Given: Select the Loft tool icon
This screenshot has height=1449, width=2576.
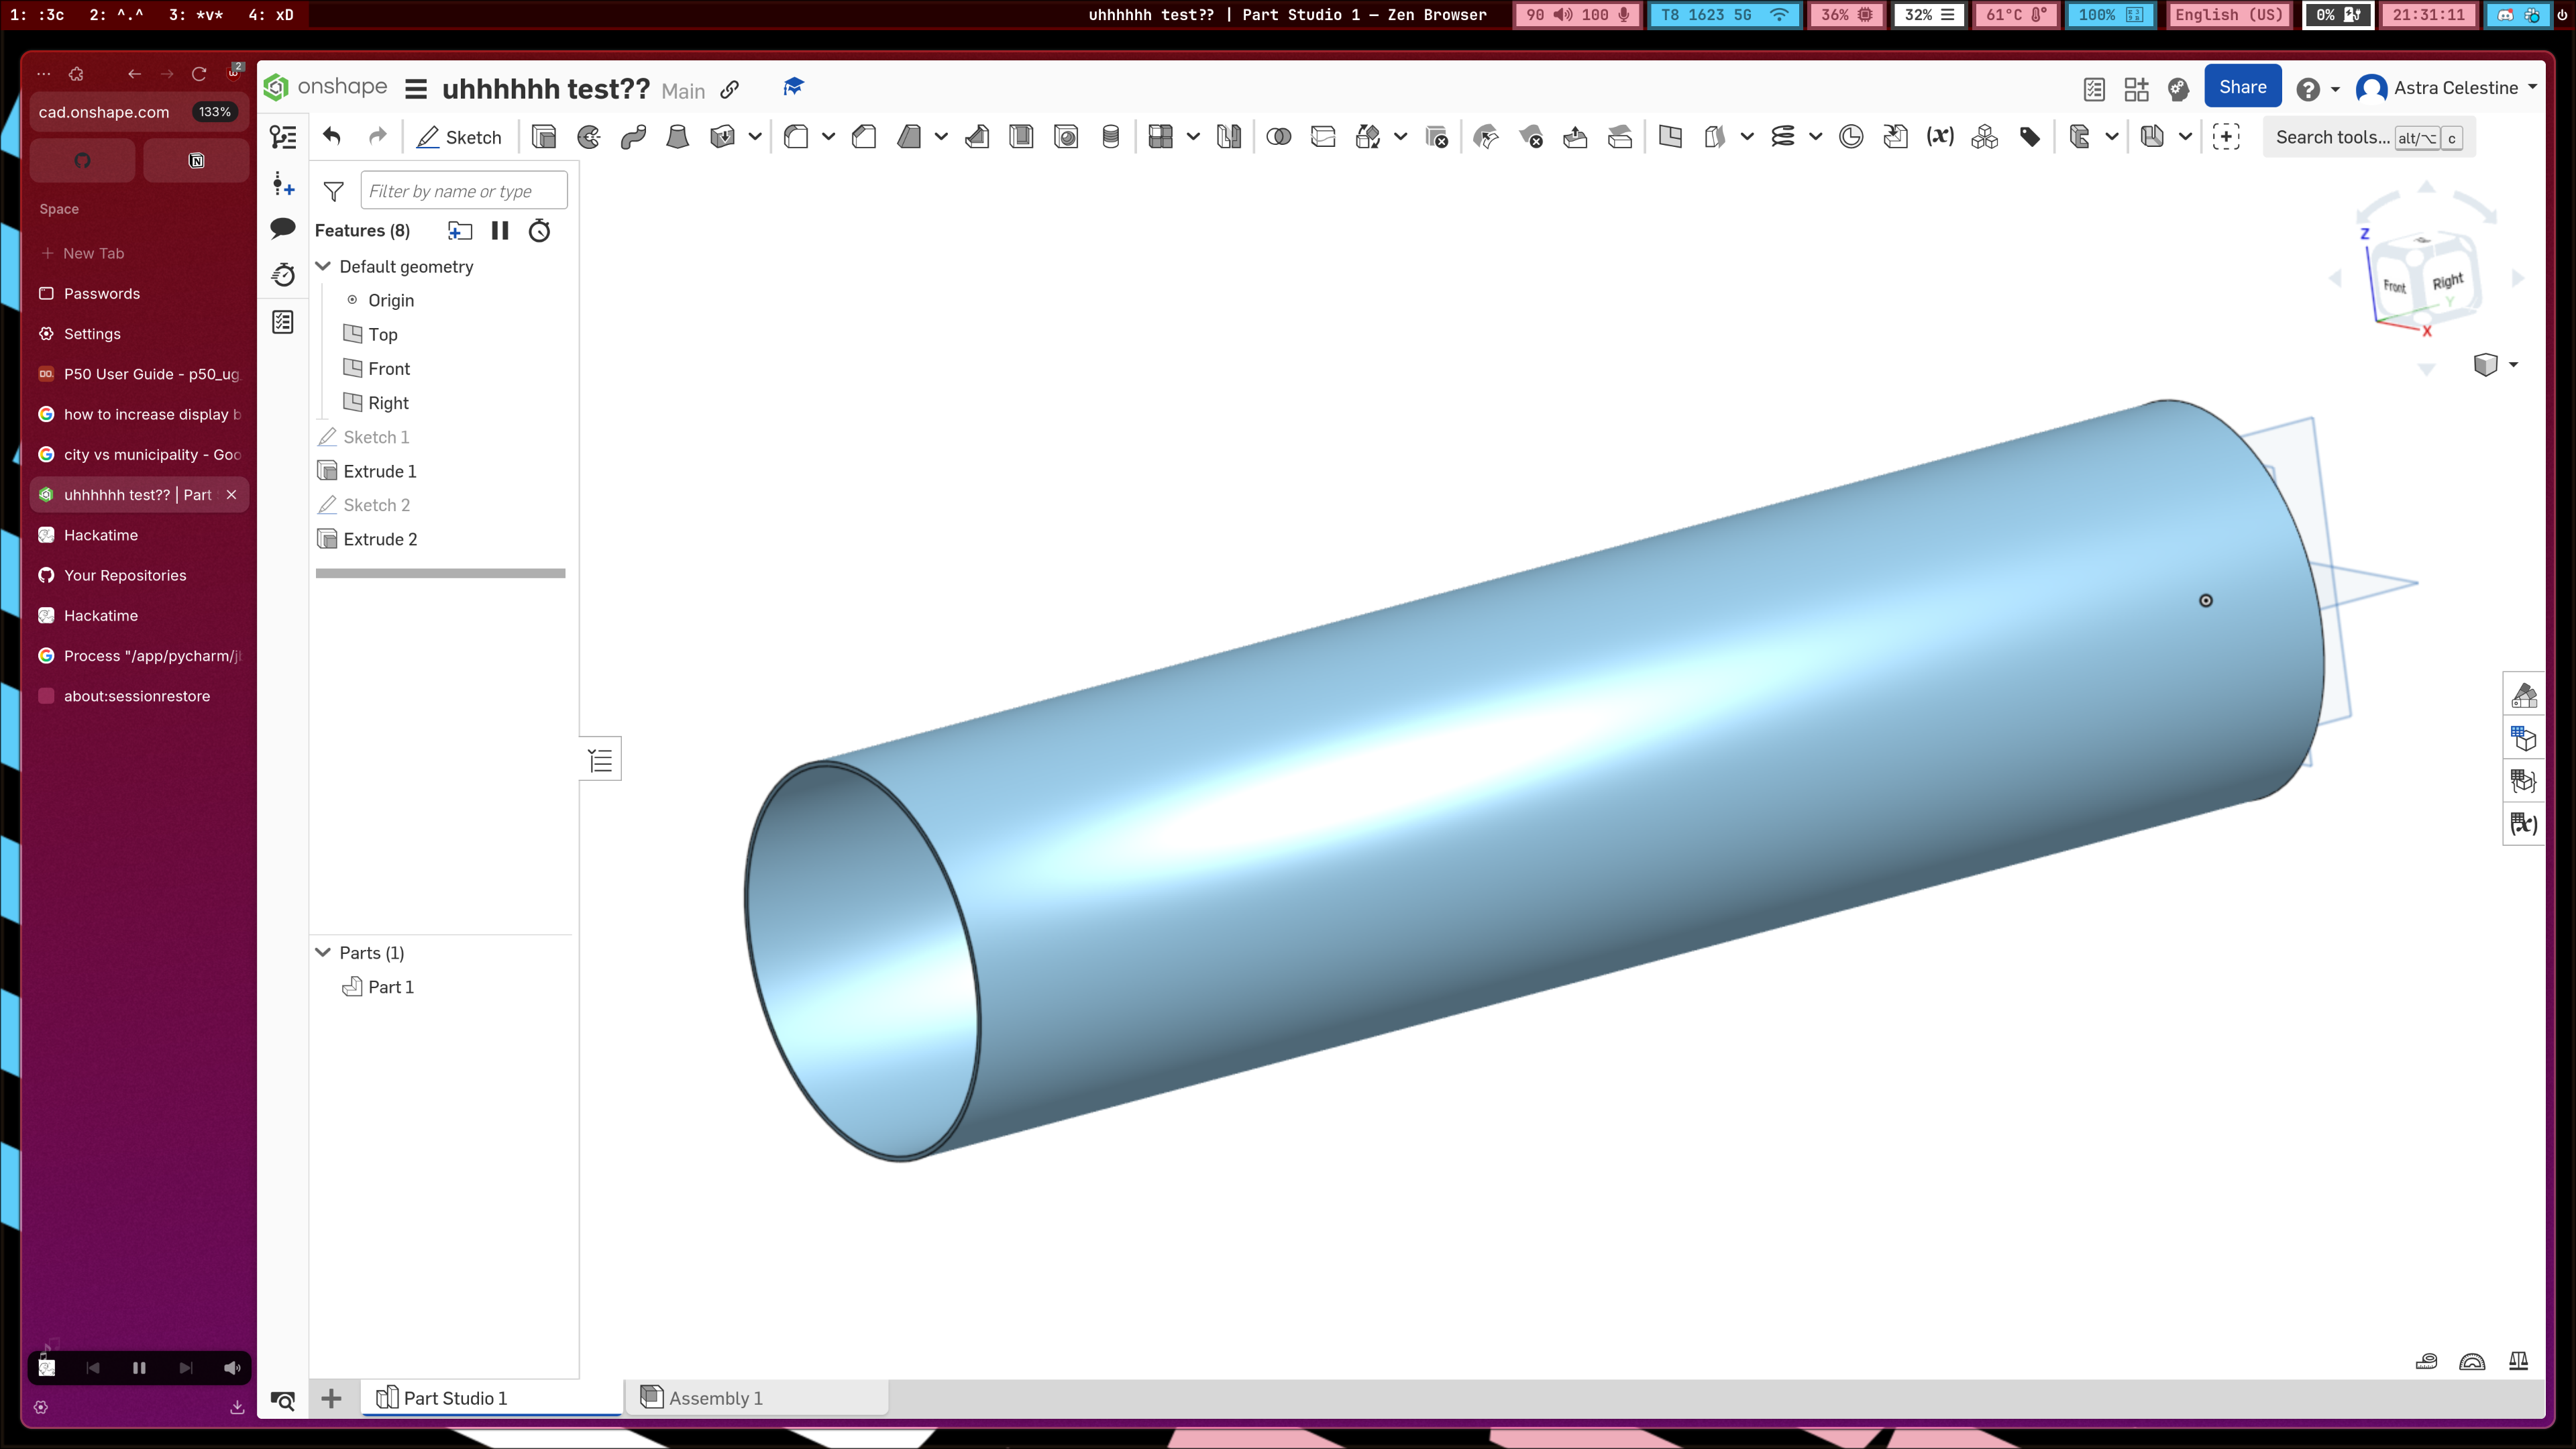Looking at the screenshot, I should 677,137.
